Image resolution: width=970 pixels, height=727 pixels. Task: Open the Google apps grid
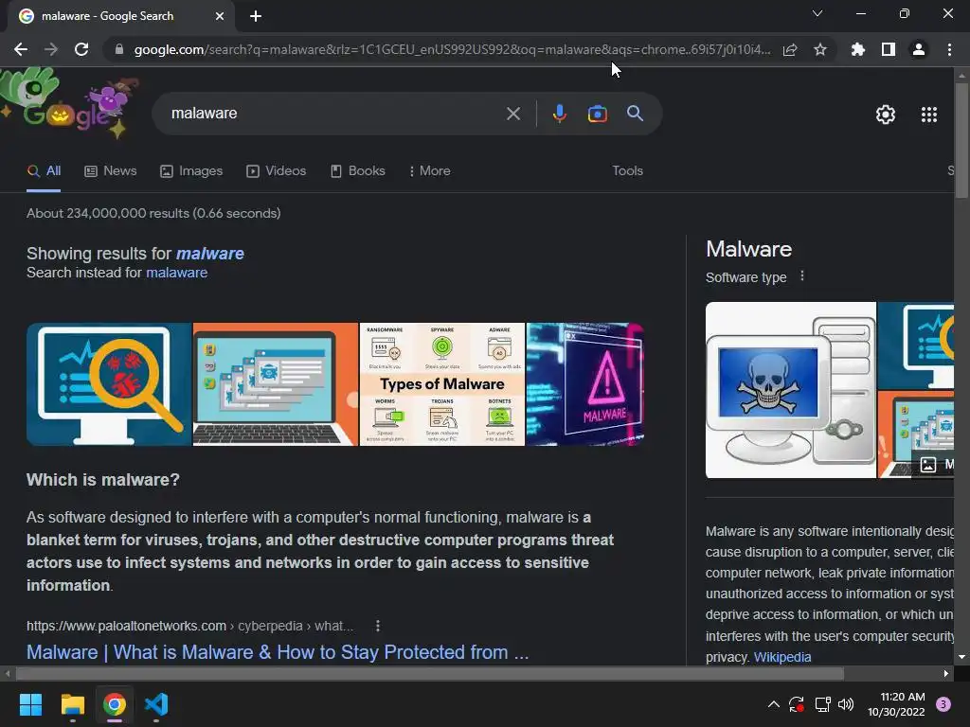[929, 115]
